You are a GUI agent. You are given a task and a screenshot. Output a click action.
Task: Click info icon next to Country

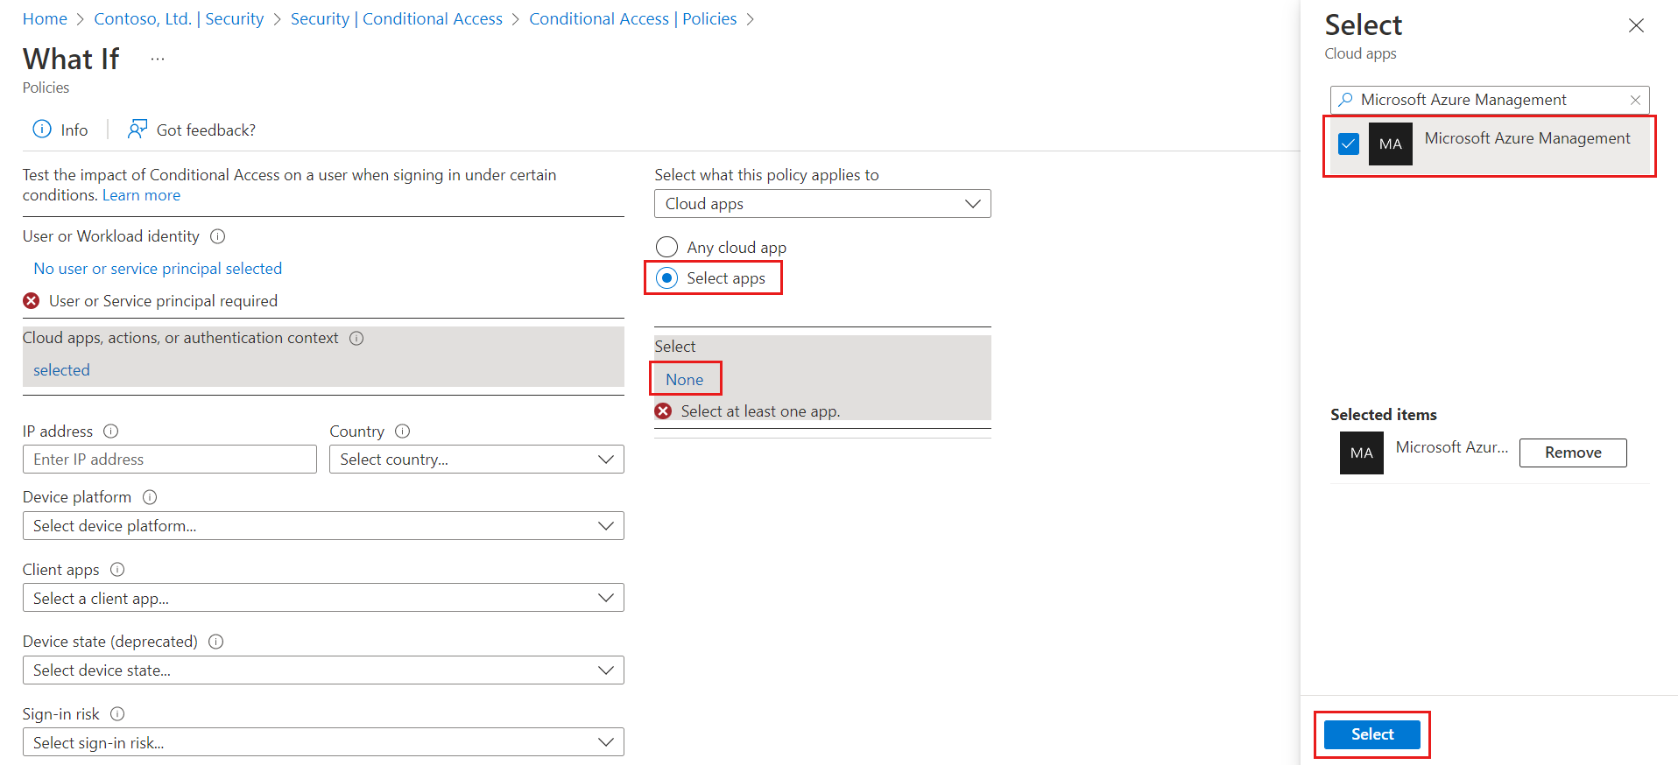click(403, 431)
